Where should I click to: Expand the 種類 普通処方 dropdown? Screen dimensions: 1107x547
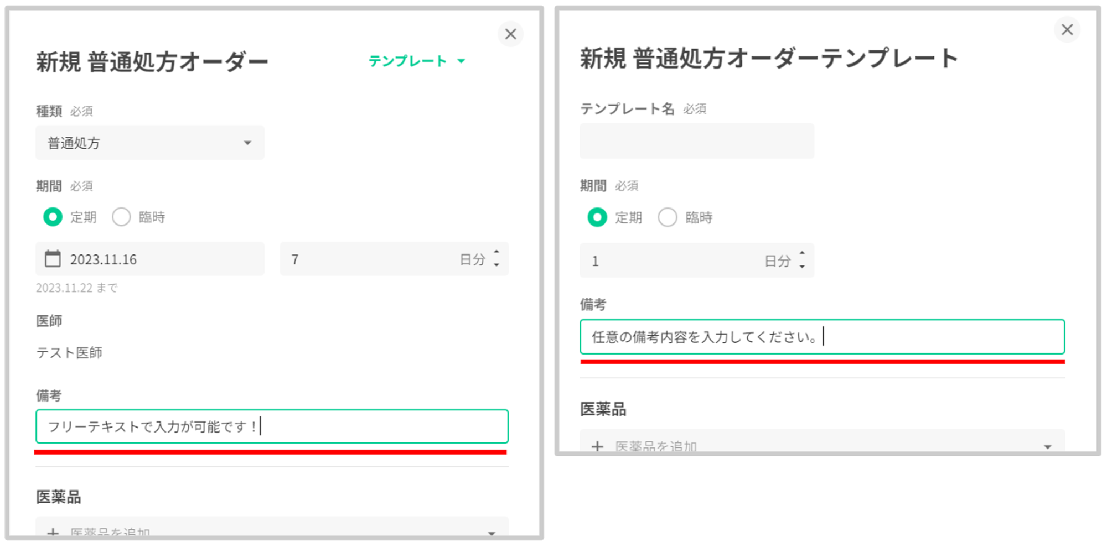247,143
